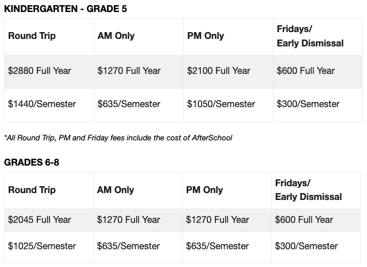This screenshot has height=267, width=367.
Task: Select the Grades 6-8 heading
Action: 32,162
